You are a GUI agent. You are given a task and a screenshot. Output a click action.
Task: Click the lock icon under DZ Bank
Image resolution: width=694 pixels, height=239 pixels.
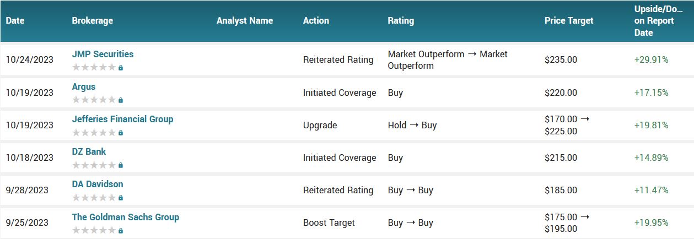pyautogui.click(x=121, y=165)
